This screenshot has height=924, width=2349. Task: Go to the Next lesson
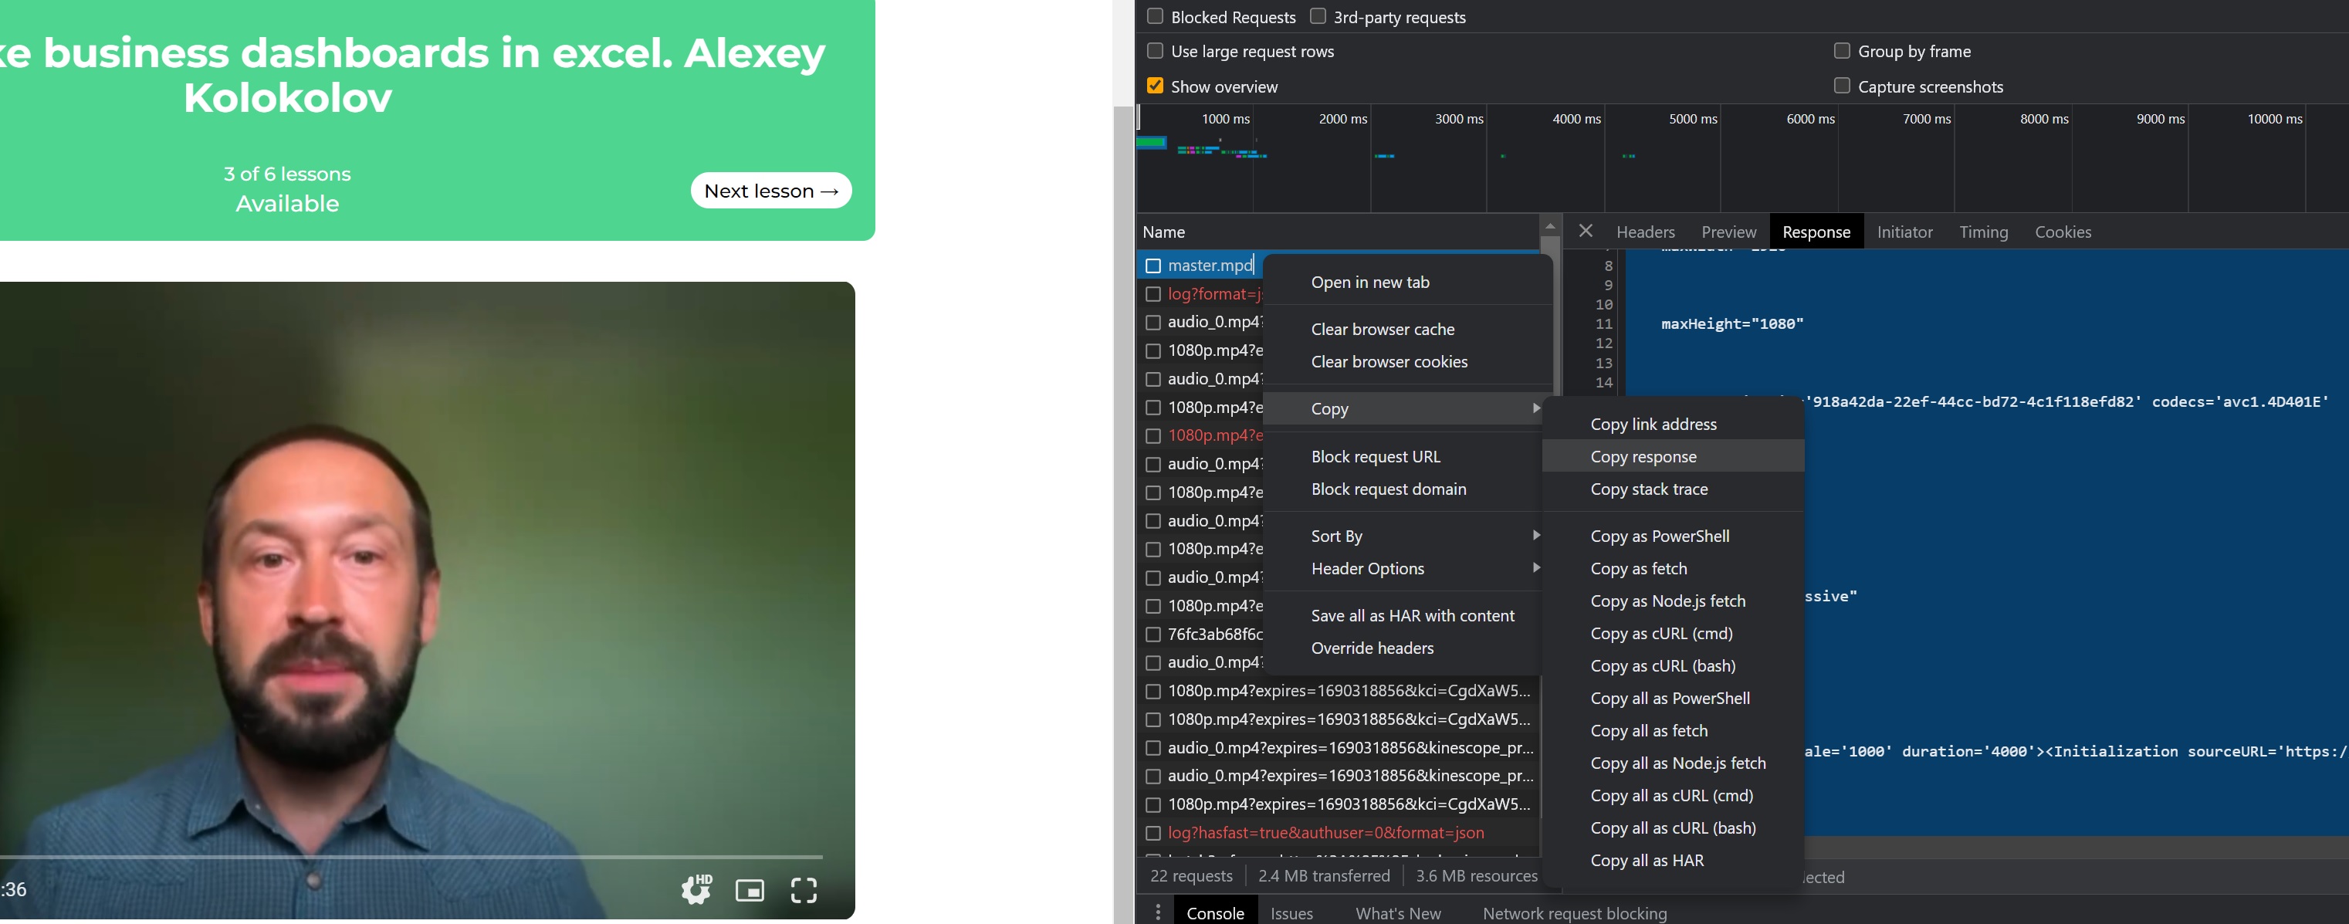coord(770,191)
